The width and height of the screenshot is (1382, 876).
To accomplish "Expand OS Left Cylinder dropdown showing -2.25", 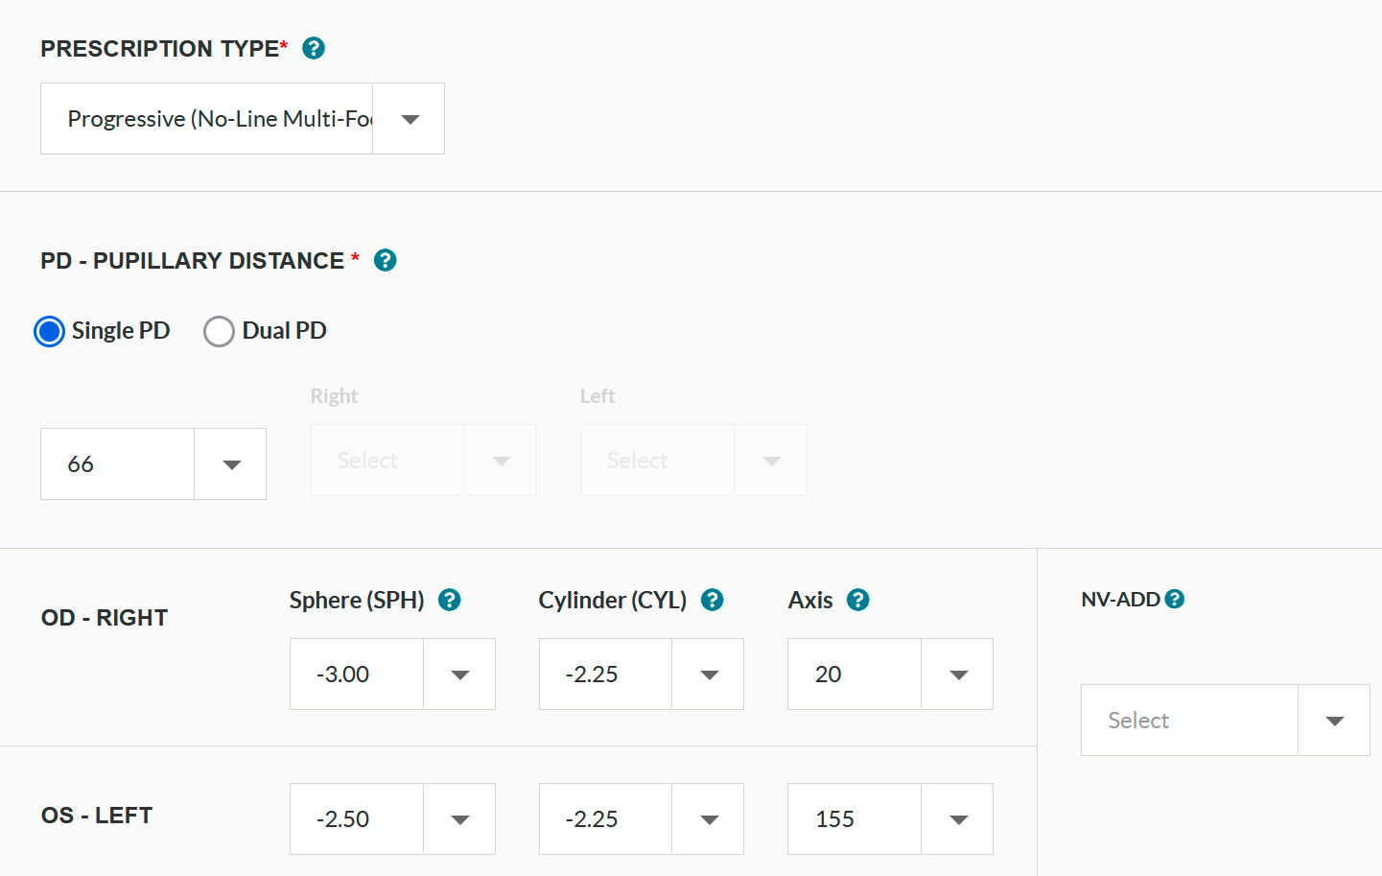I will 641,819.
